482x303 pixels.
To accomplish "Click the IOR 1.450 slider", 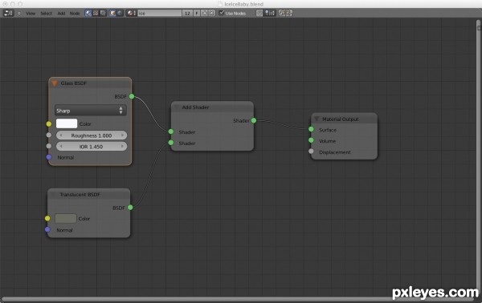I will click(x=92, y=146).
